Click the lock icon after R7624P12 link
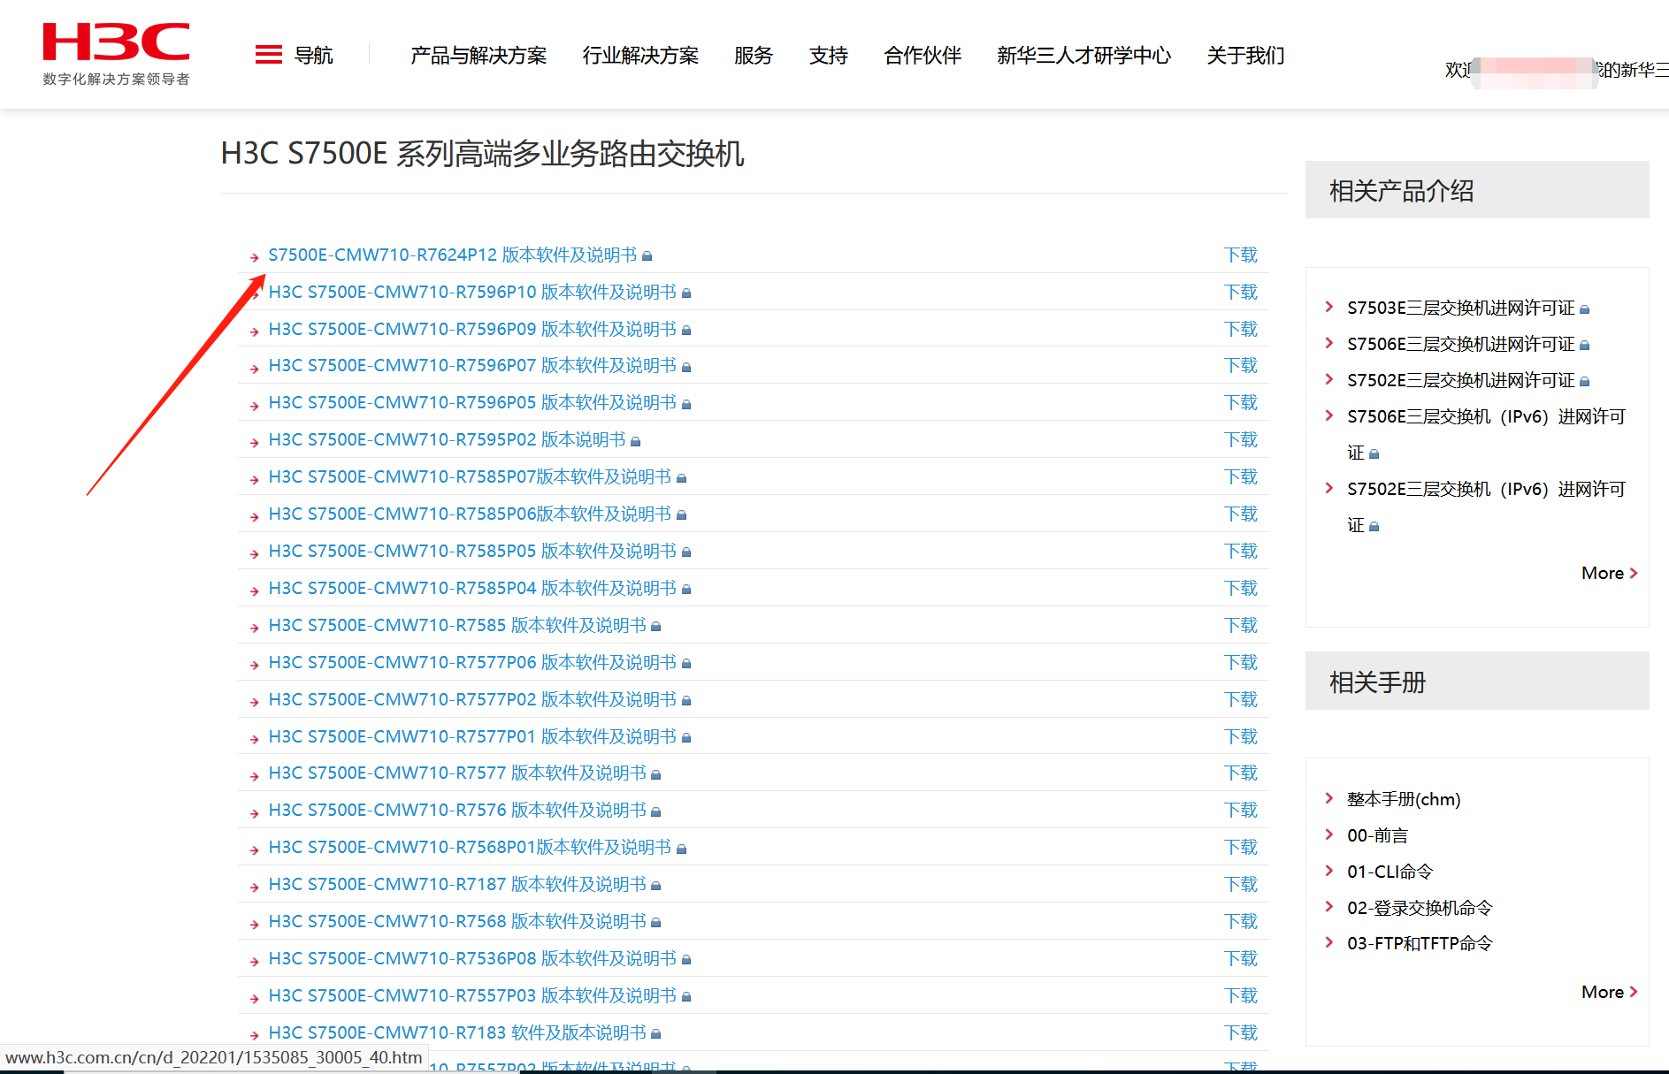 (x=647, y=256)
